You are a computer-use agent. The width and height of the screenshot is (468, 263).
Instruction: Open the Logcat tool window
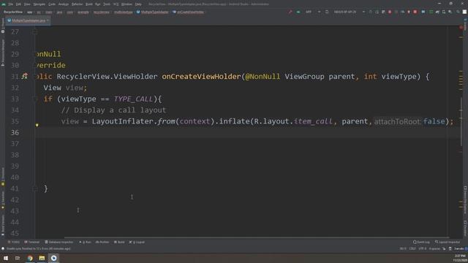137,242
